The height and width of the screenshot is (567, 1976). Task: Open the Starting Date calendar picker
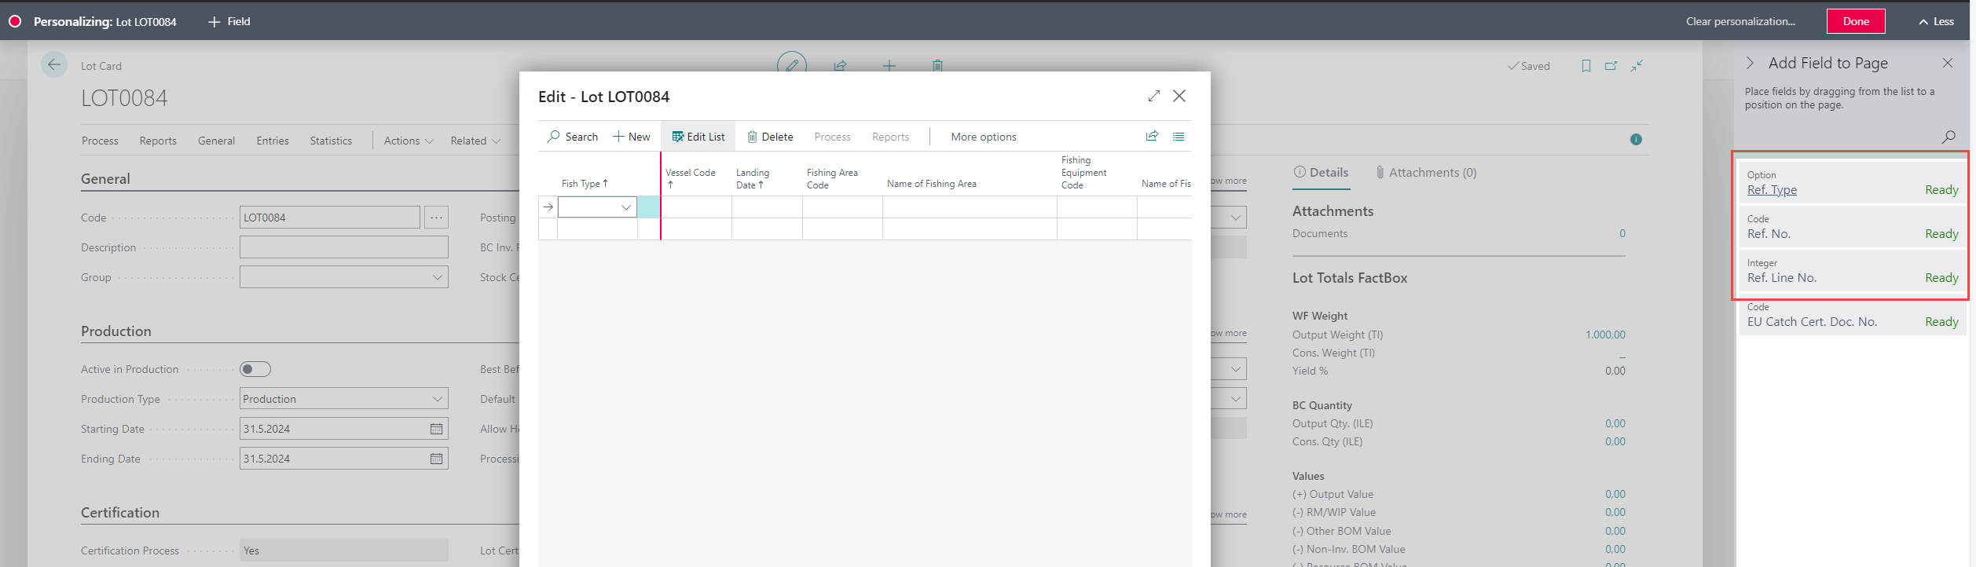coord(436,429)
